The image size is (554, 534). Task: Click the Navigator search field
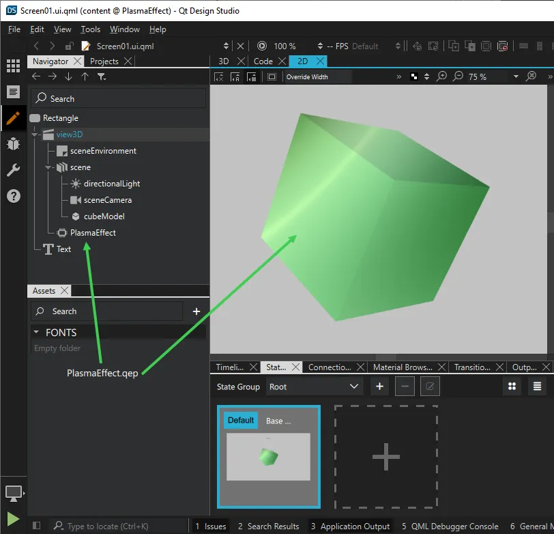119,98
